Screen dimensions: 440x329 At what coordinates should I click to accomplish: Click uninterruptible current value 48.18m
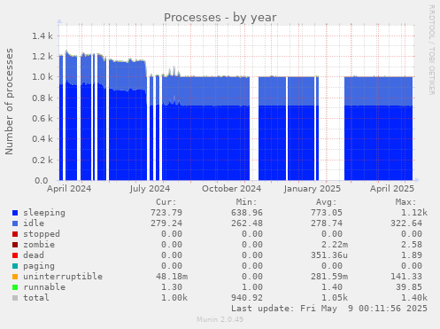[x=172, y=277]
